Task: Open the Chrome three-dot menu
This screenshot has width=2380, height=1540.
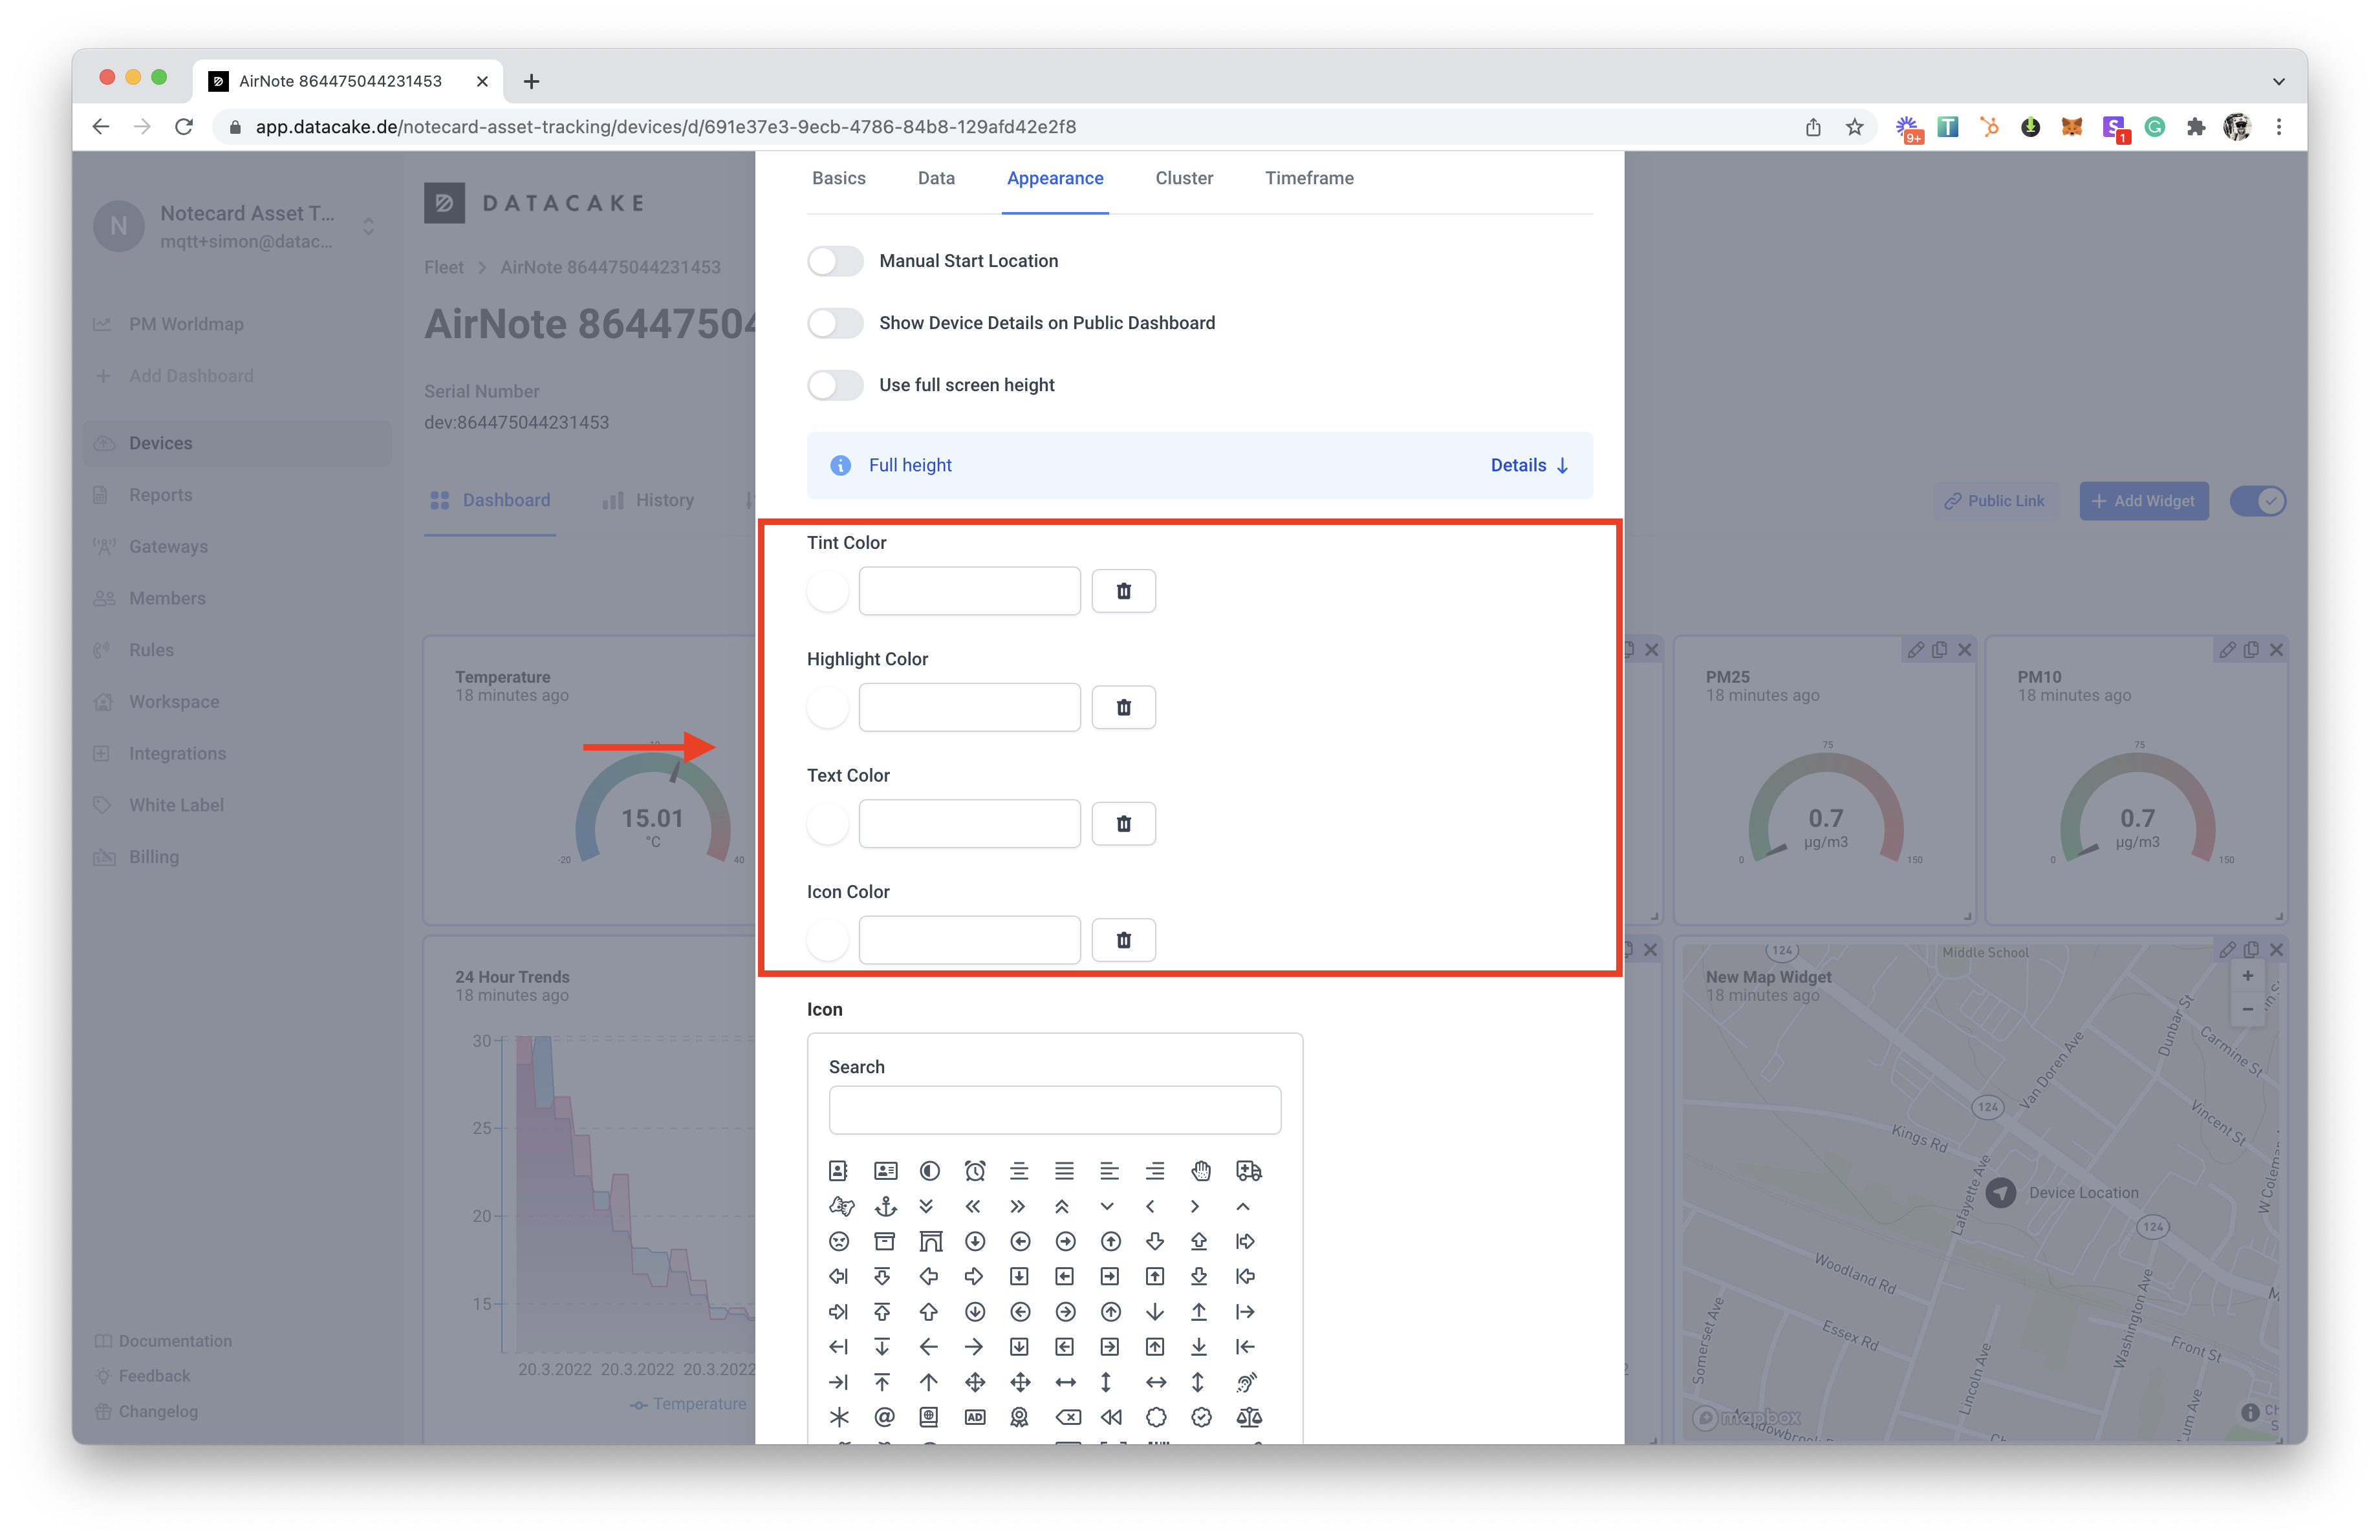Action: [x=2278, y=127]
